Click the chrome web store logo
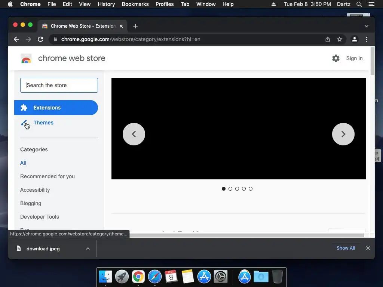 tap(26, 58)
